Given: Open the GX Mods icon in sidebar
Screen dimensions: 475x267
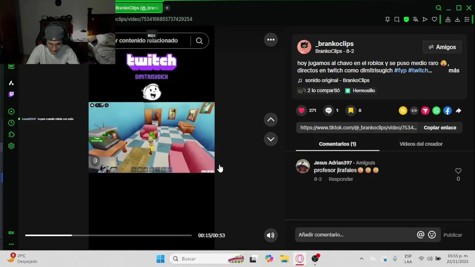Looking at the screenshot, I should pyautogui.click(x=11, y=66).
